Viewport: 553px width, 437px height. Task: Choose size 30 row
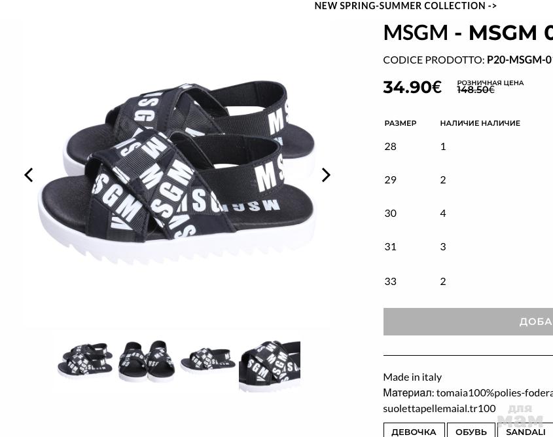pyautogui.click(x=469, y=213)
